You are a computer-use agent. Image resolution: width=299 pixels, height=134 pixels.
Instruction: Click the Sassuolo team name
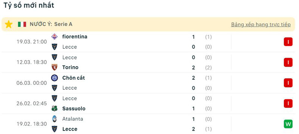(74, 109)
